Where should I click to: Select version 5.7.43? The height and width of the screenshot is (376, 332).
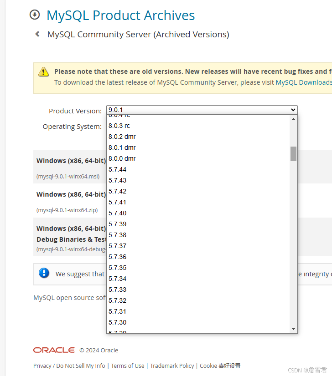click(198, 180)
